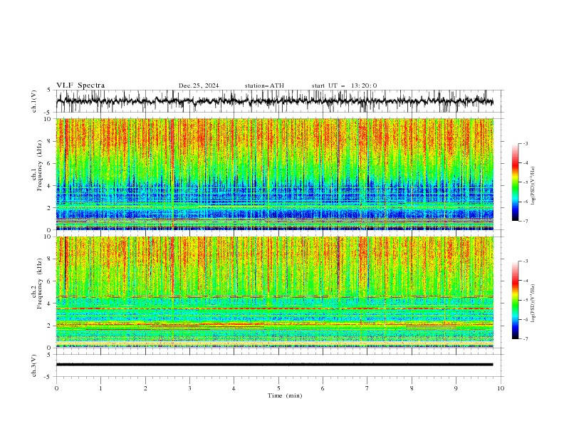Click the ch.1 PSD color scale bar
Image resolution: width=564 pixels, height=436 pixels.
(x=515, y=182)
